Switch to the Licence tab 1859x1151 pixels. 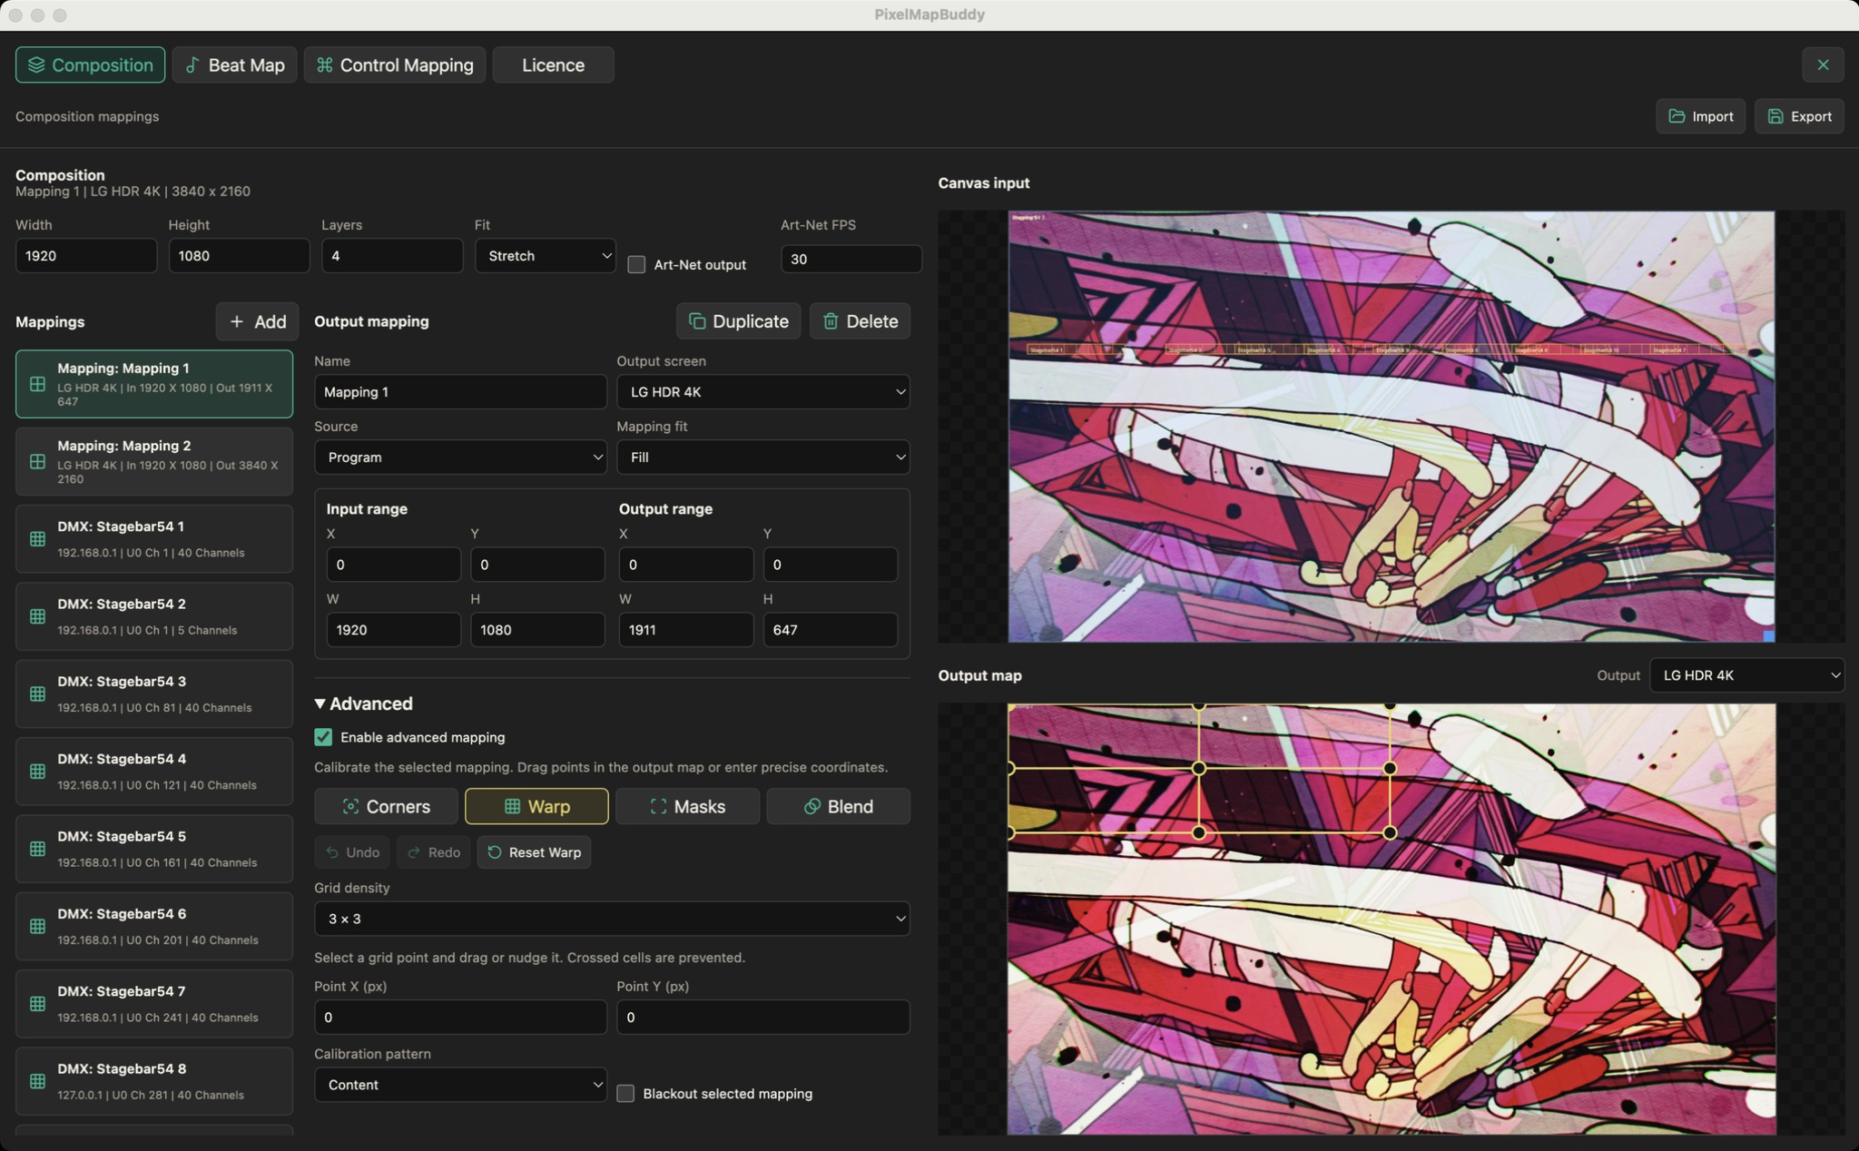[553, 65]
